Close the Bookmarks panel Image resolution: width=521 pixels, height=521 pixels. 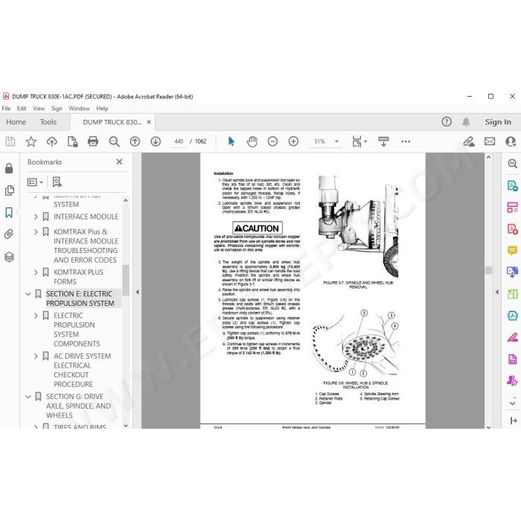pos(119,162)
